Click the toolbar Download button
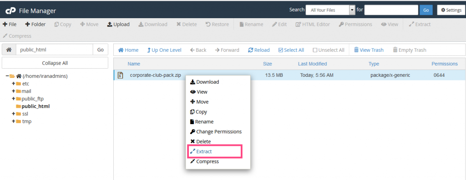Screen dimensions: 466x180 coord(153,25)
